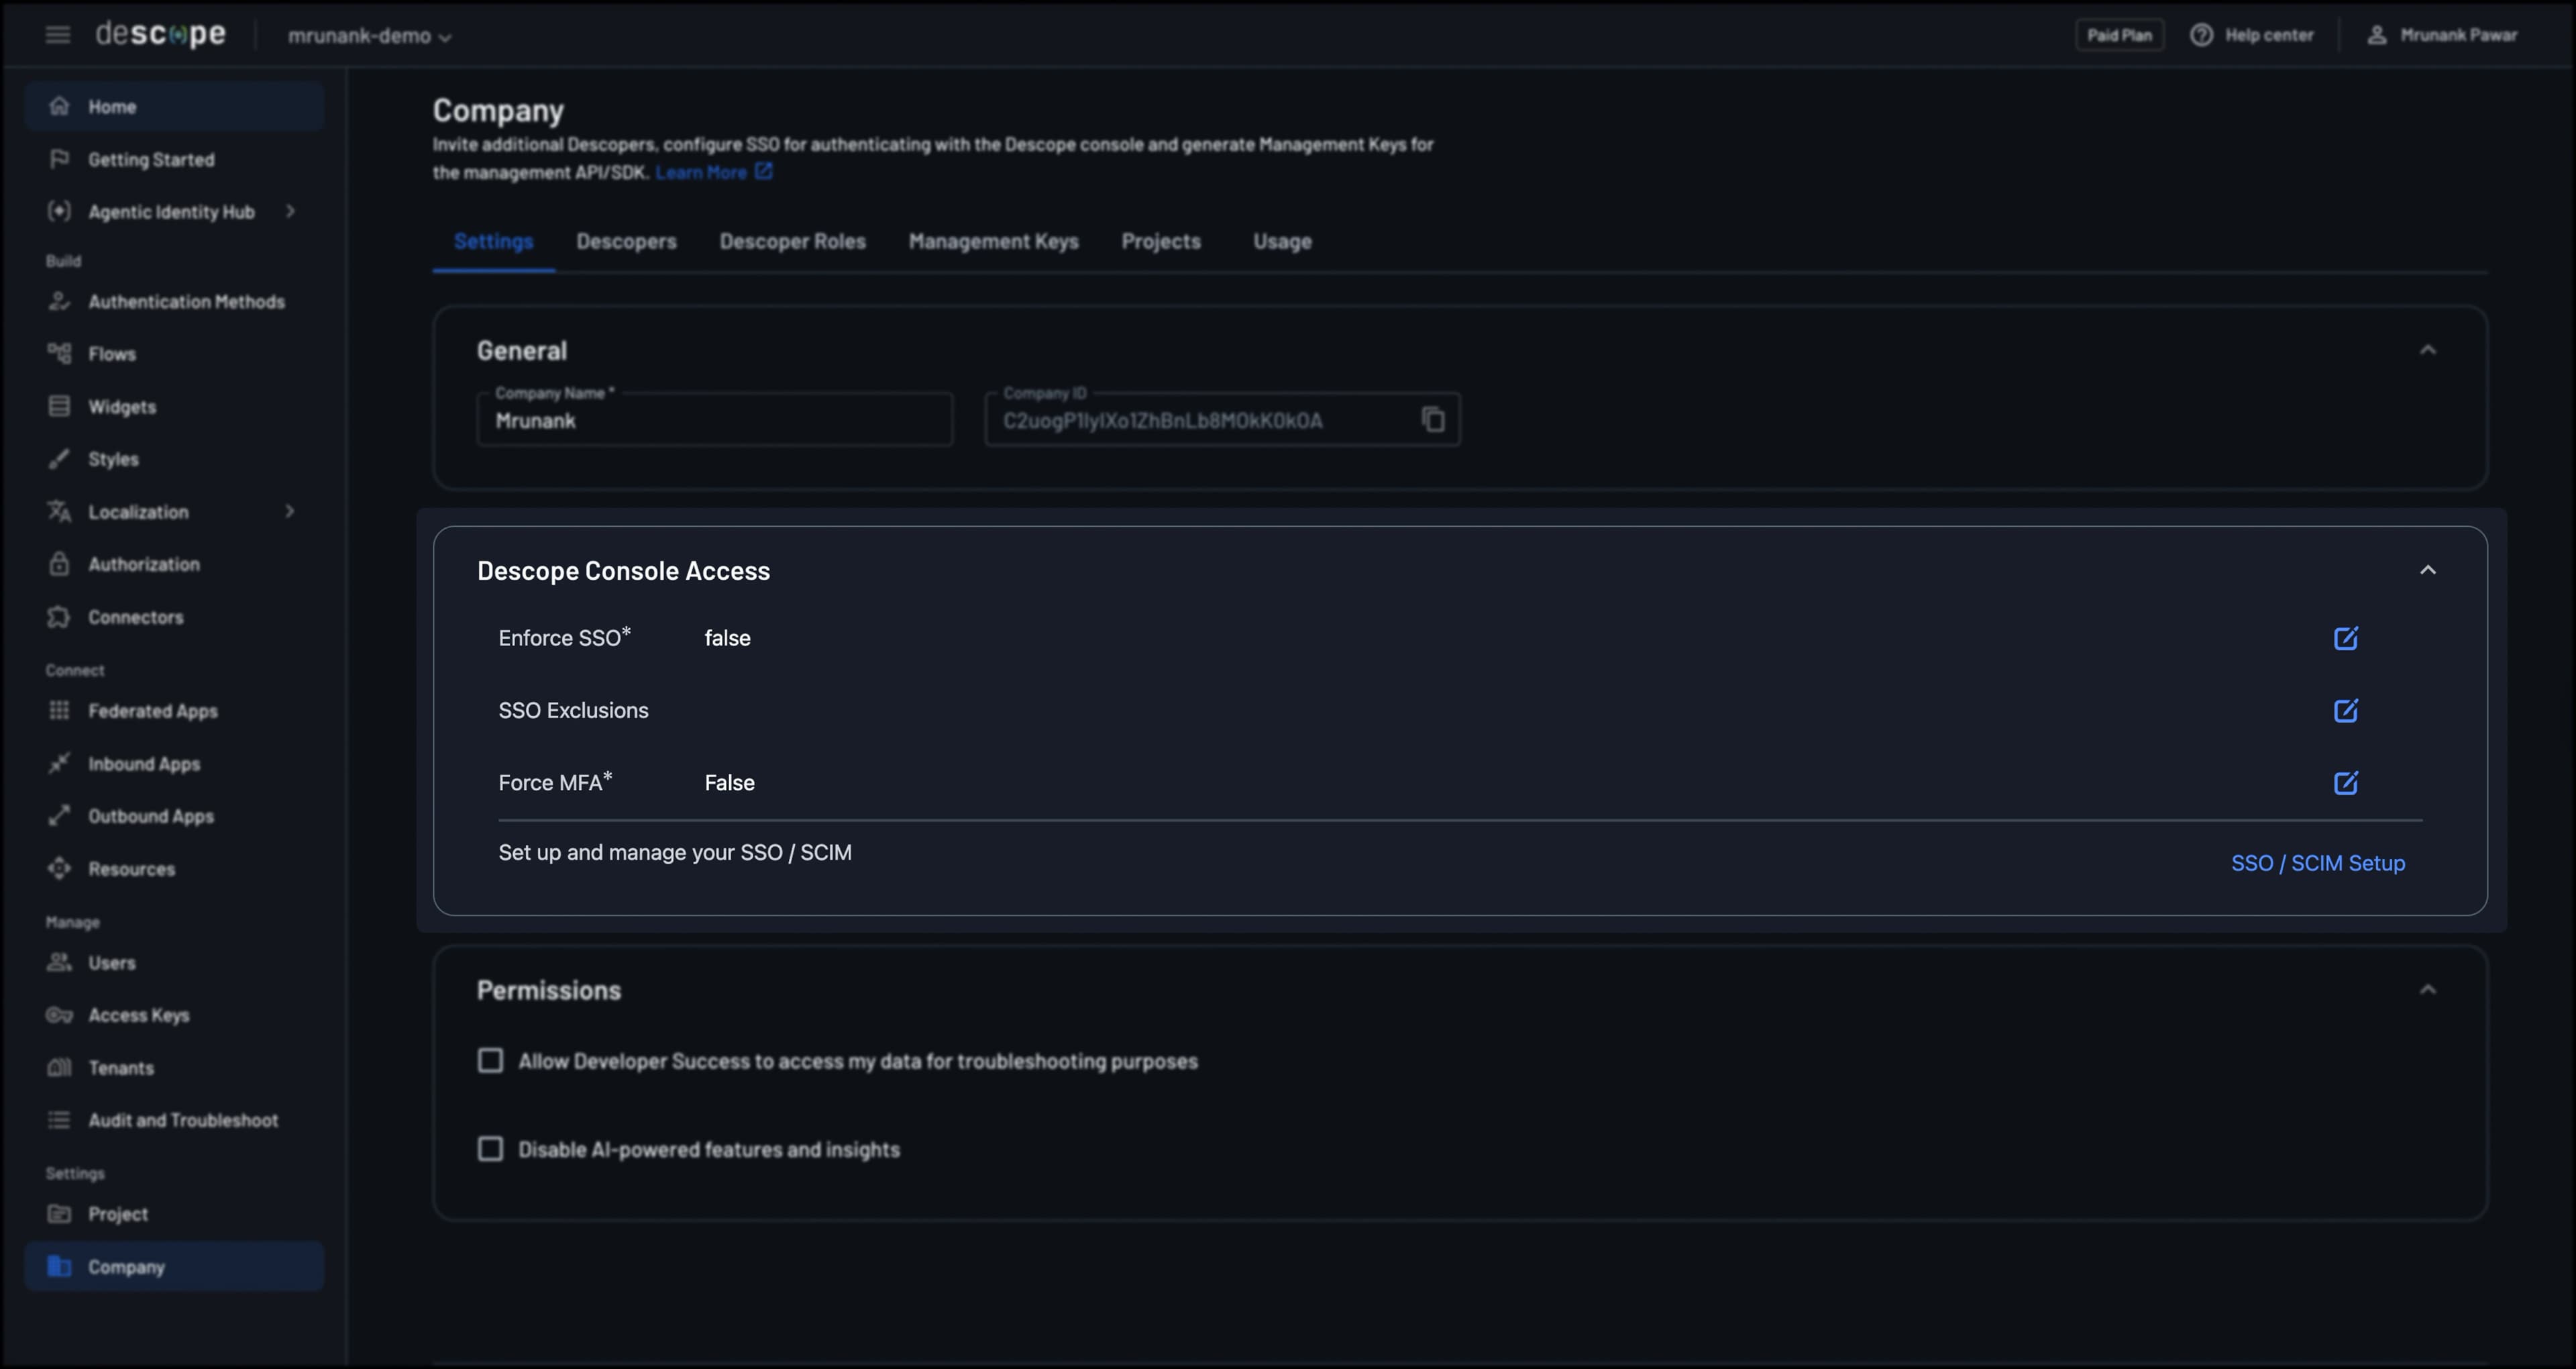This screenshot has height=1369, width=2576.
Task: Click the Company ID field
Action: pos(1222,419)
